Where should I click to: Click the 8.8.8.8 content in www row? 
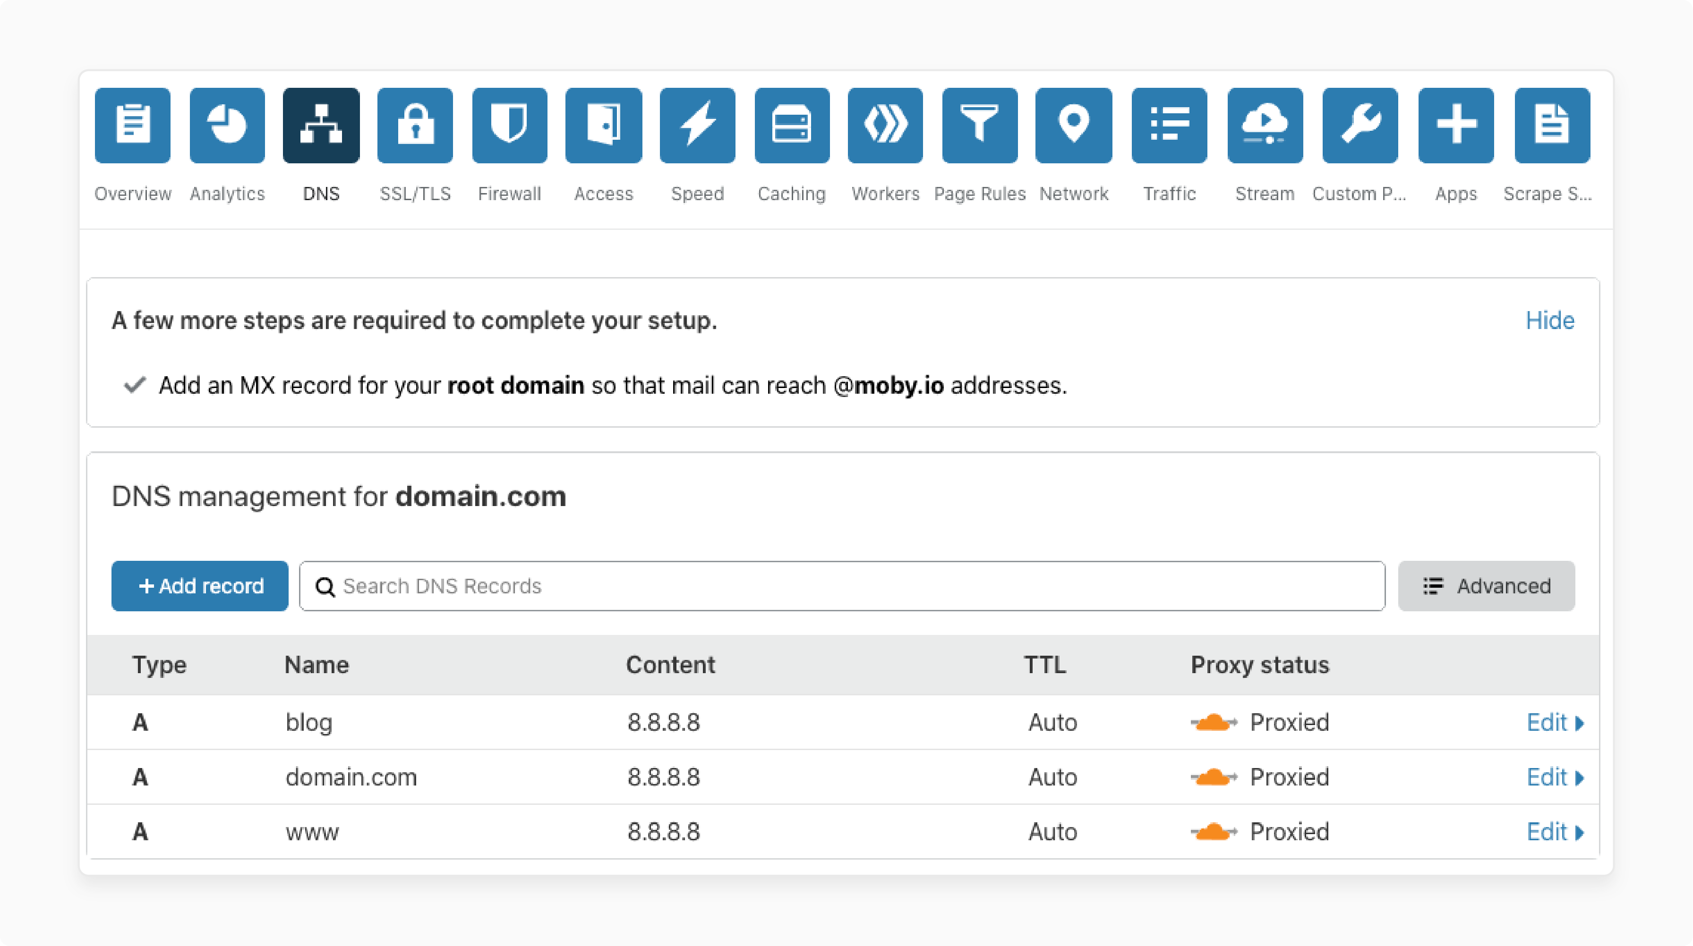pos(664,832)
